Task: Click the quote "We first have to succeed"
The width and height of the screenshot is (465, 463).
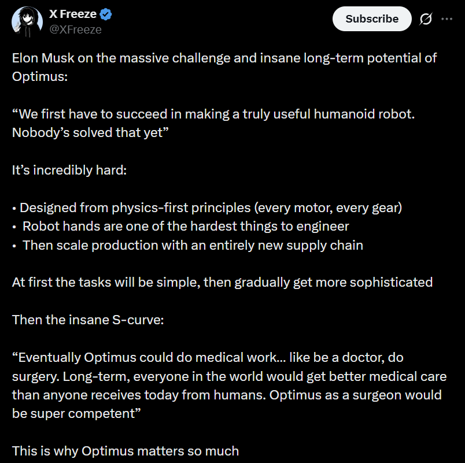Action: point(213,114)
